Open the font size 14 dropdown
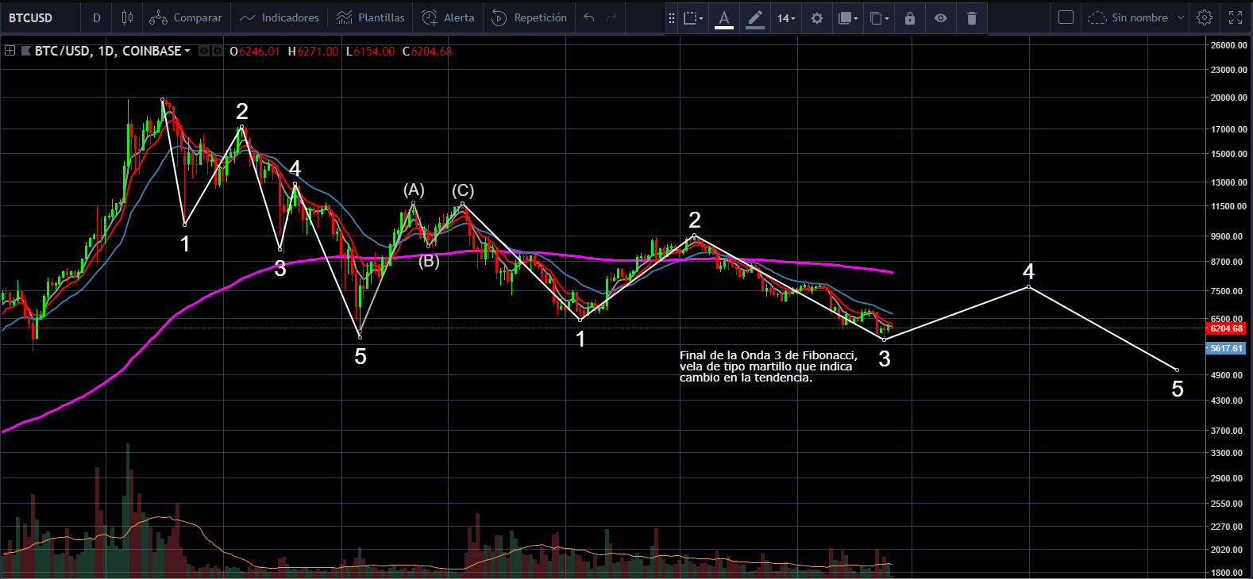The width and height of the screenshot is (1253, 579). 786,17
